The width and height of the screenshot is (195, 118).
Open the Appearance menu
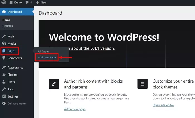15,68
